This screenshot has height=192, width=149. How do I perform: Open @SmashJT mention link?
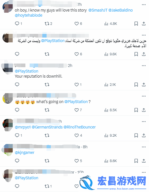[98, 10]
